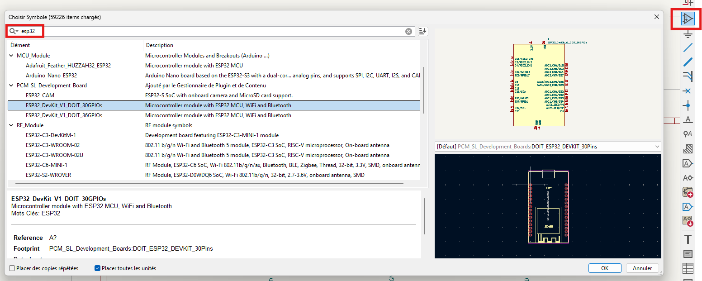
Task: Select the Draw Wire tool
Action: point(688,47)
